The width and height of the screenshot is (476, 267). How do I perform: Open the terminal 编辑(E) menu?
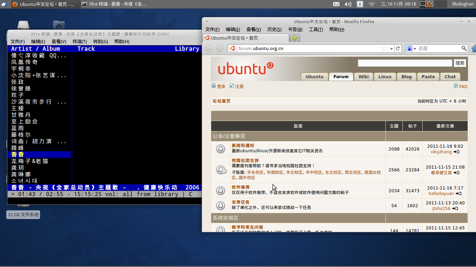tap(38, 41)
